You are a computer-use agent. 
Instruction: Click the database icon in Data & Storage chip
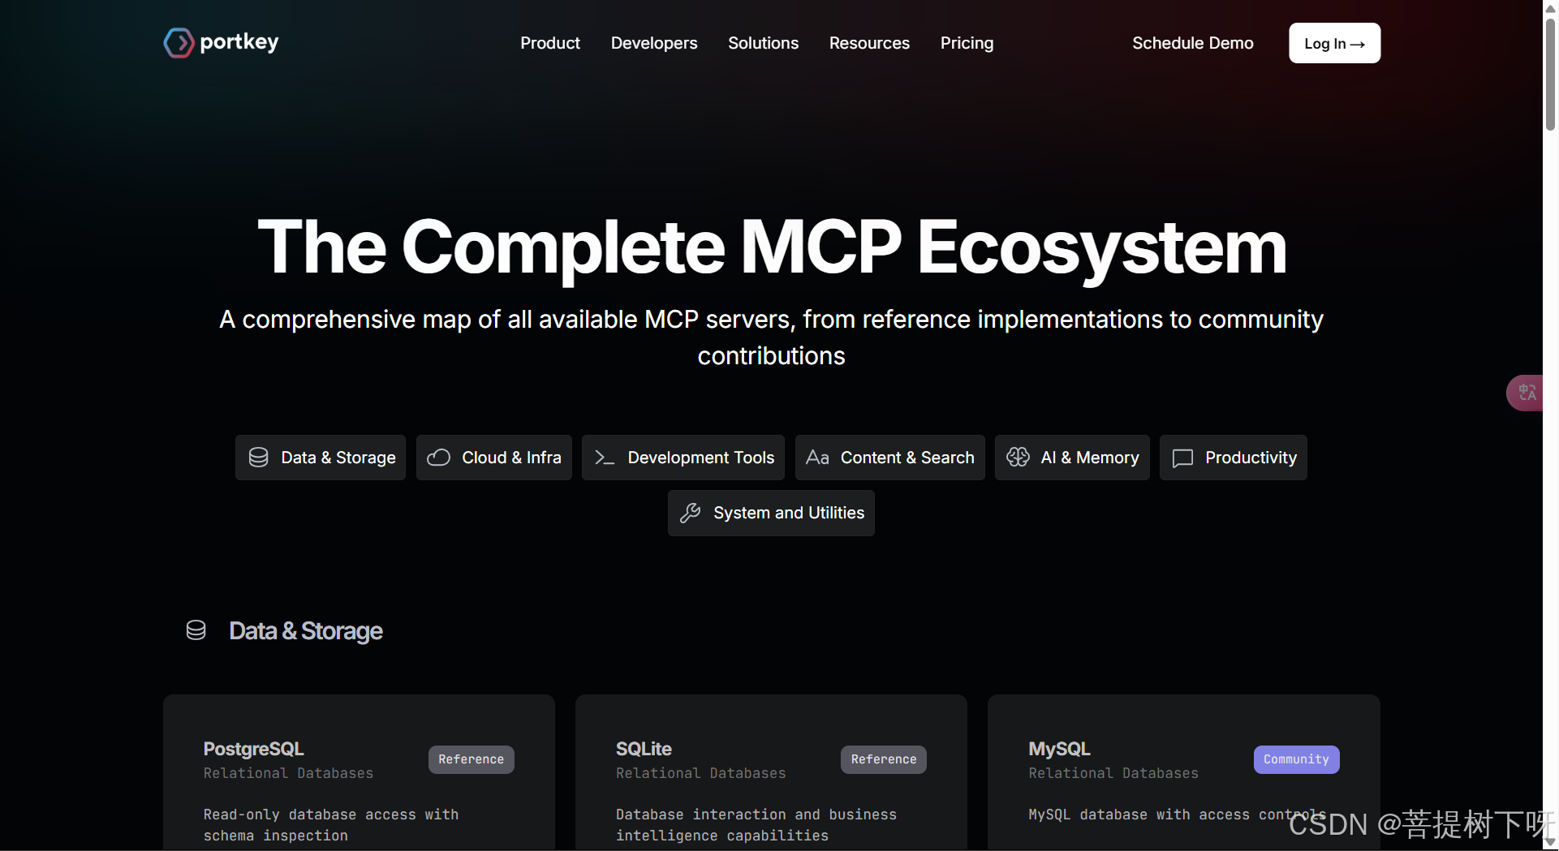[x=258, y=458]
